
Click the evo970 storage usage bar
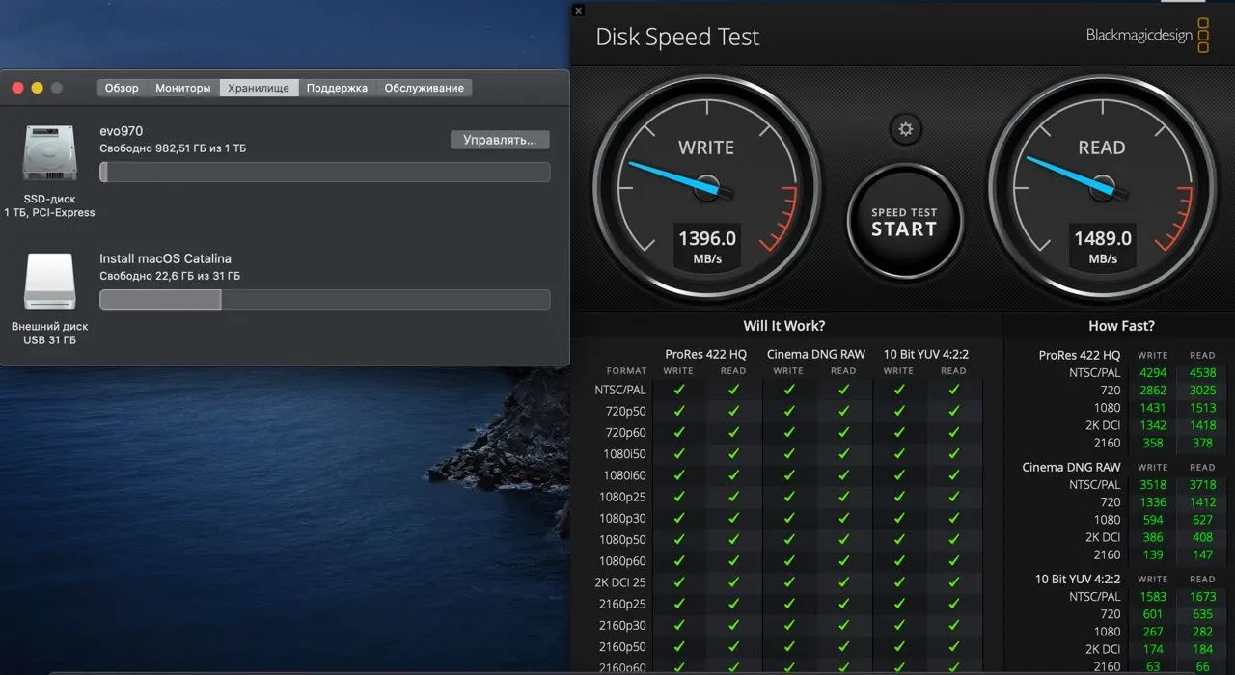click(325, 172)
